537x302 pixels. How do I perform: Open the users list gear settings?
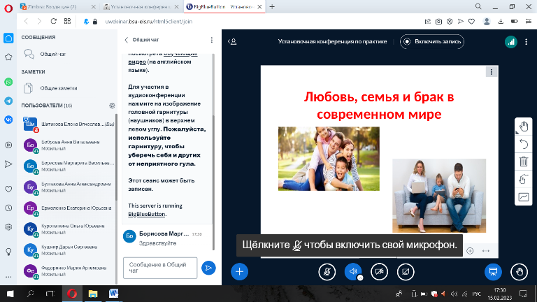pyautogui.click(x=111, y=106)
